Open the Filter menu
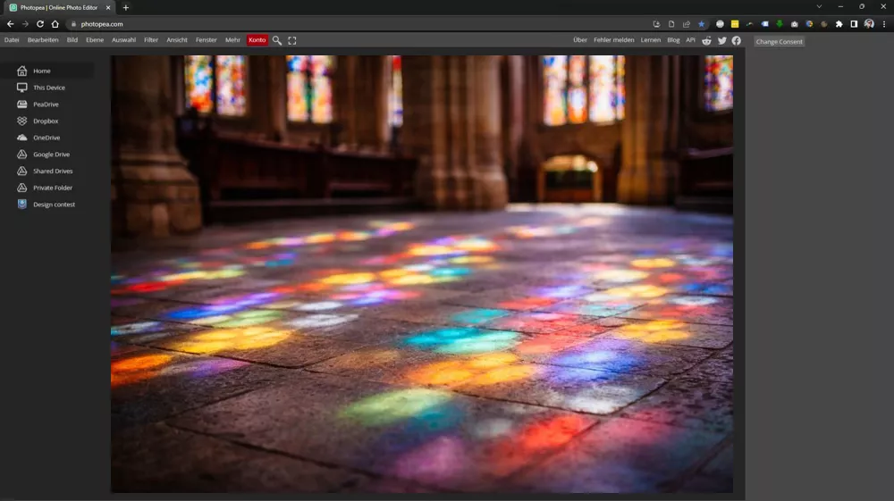This screenshot has width=894, height=501. pos(151,40)
